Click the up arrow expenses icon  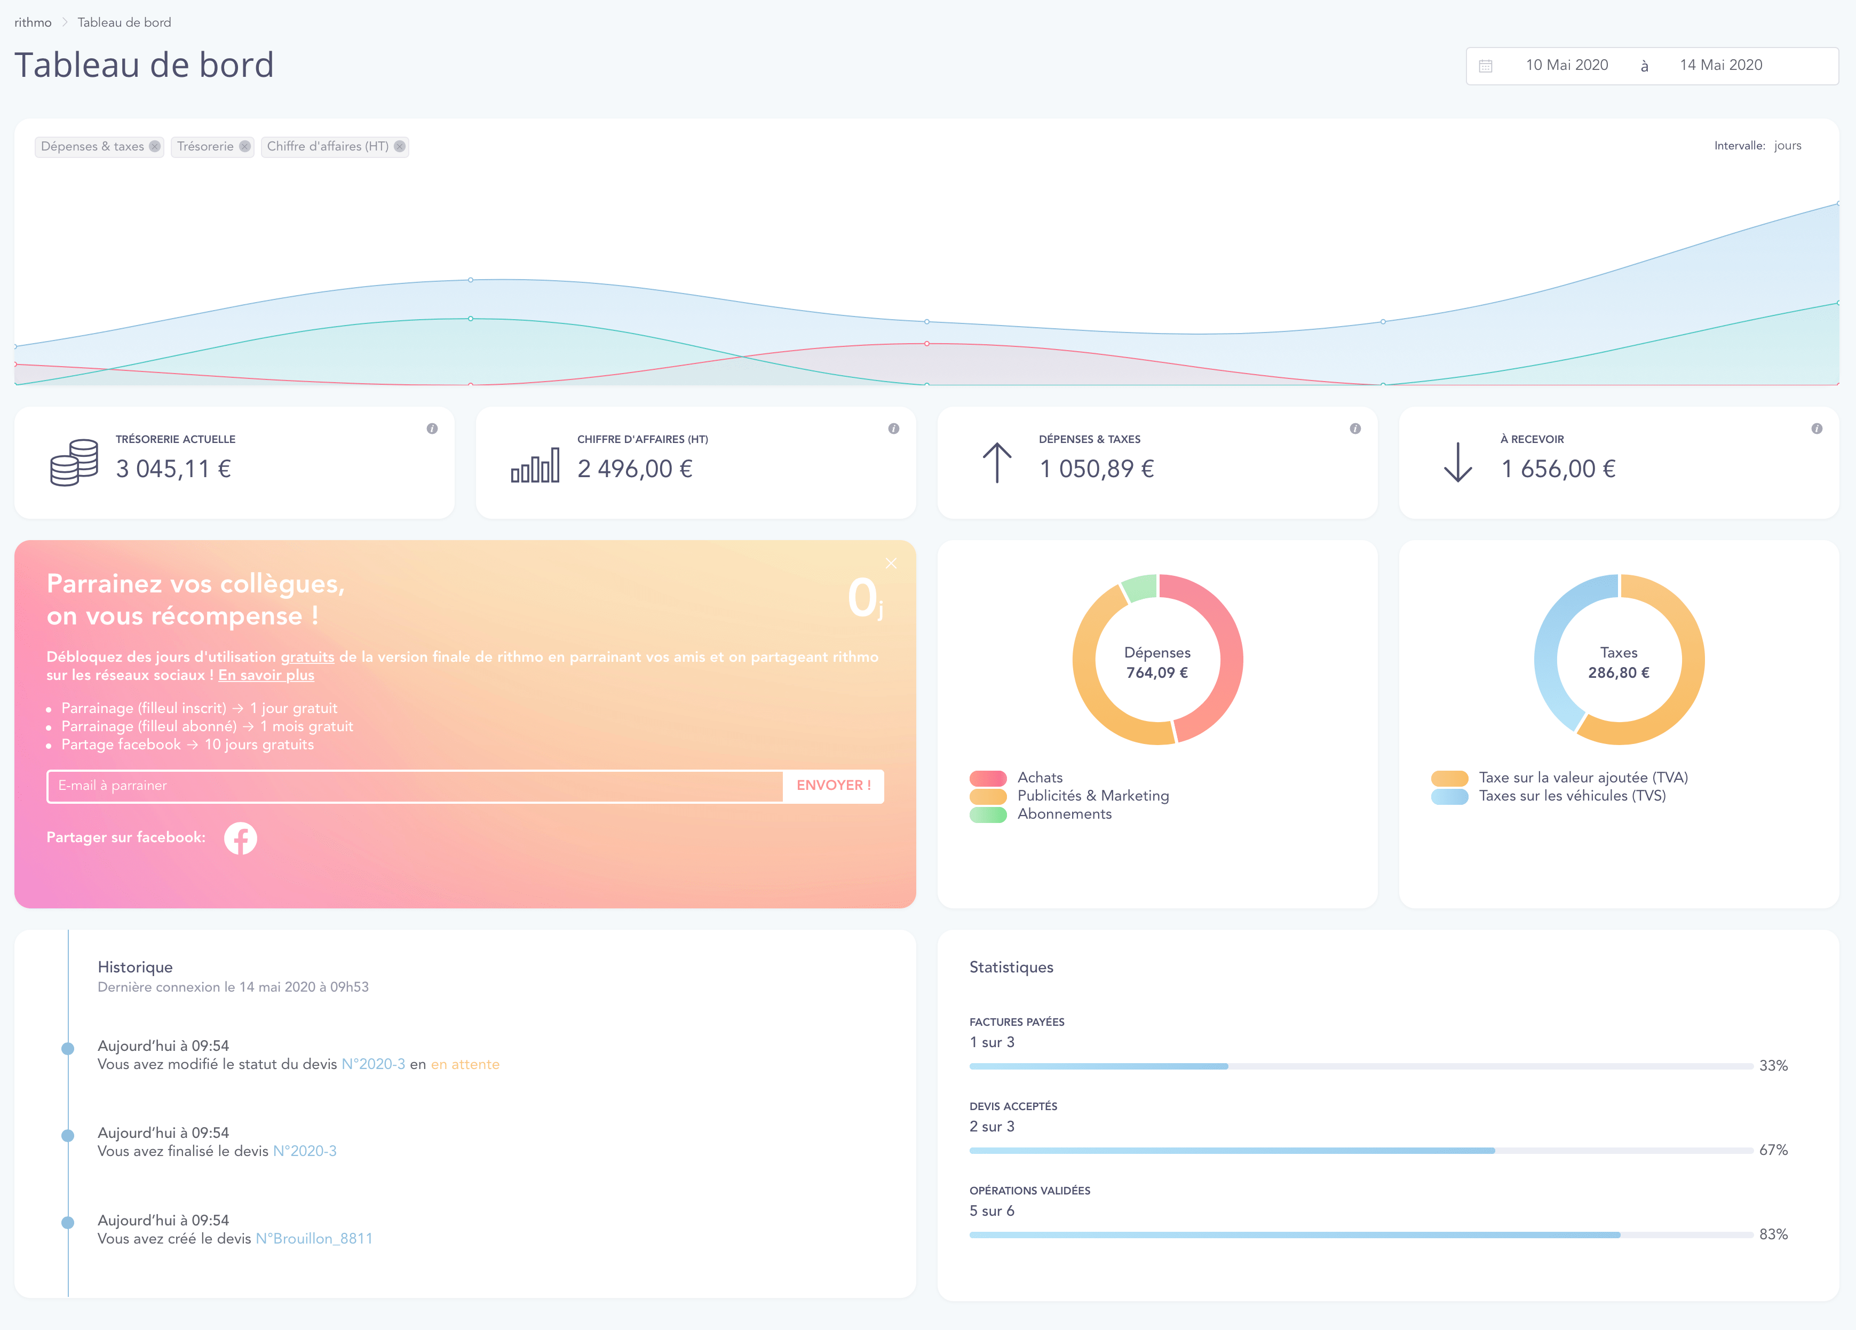[997, 462]
